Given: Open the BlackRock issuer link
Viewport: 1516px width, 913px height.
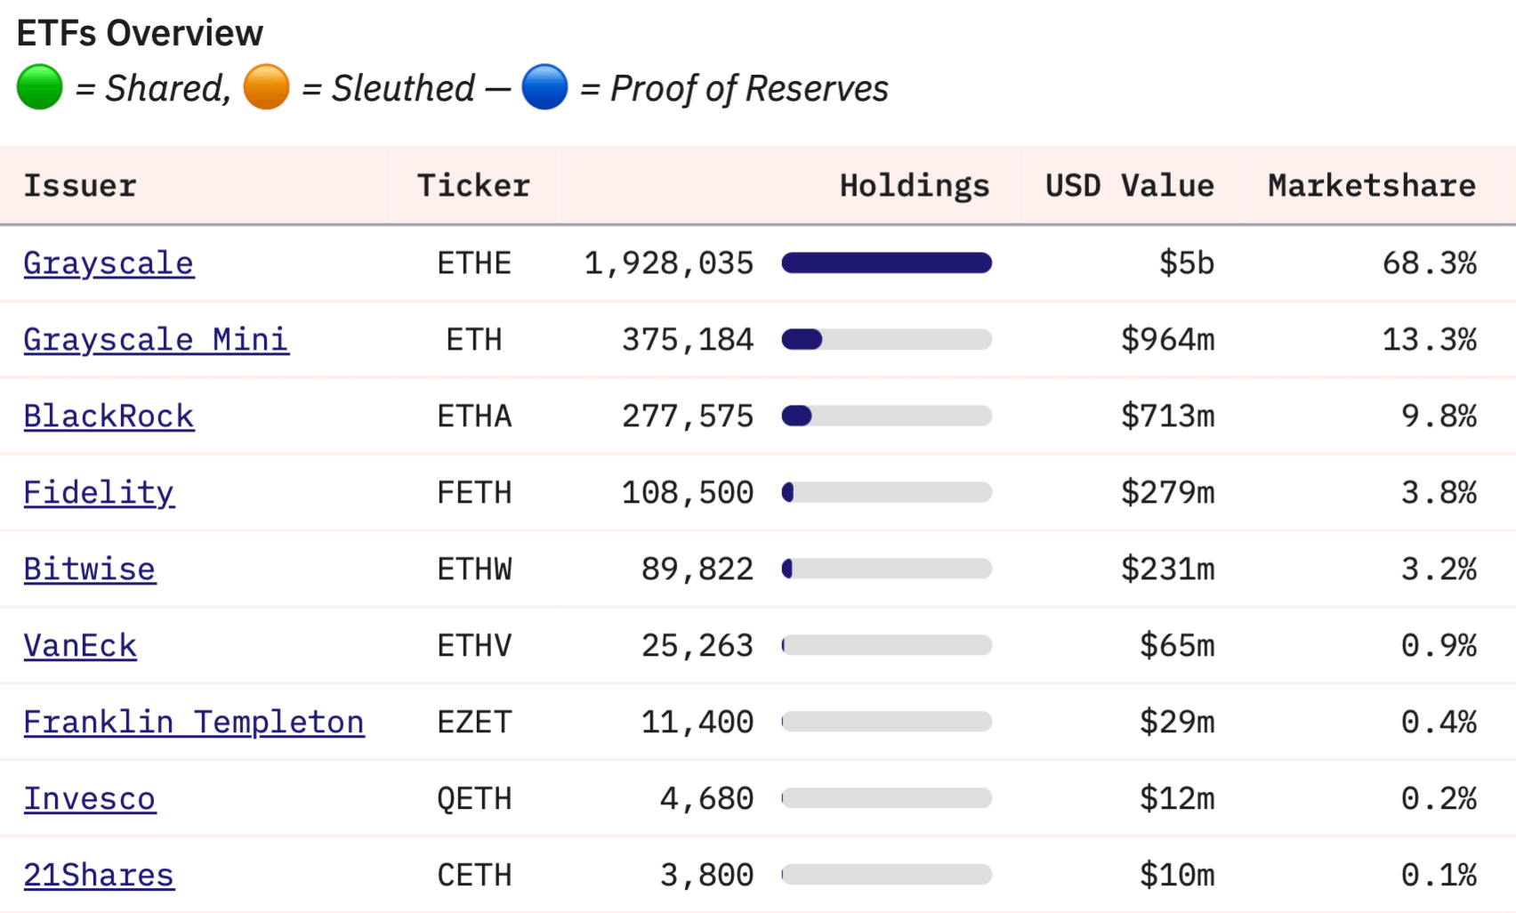Looking at the screenshot, I should pyautogui.click(x=109, y=416).
